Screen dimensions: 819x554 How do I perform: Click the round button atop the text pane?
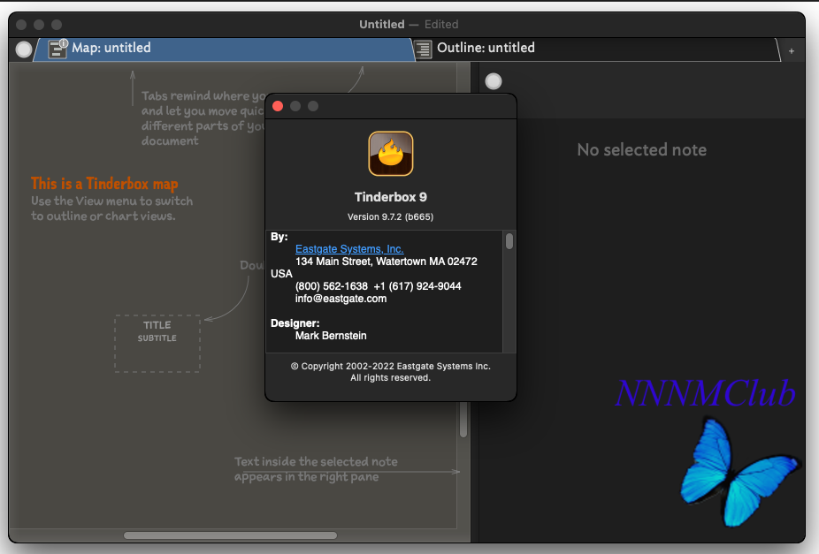(493, 81)
